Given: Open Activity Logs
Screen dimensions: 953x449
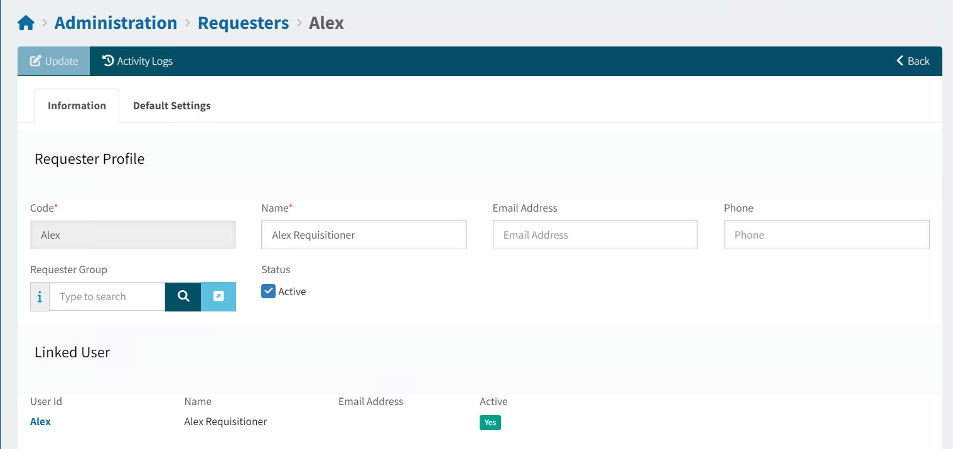Looking at the screenshot, I should point(137,61).
